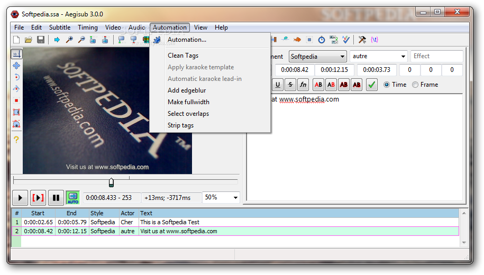This screenshot has width=484, height=275.
Task: Open the Help menu
Action: tap(221, 27)
